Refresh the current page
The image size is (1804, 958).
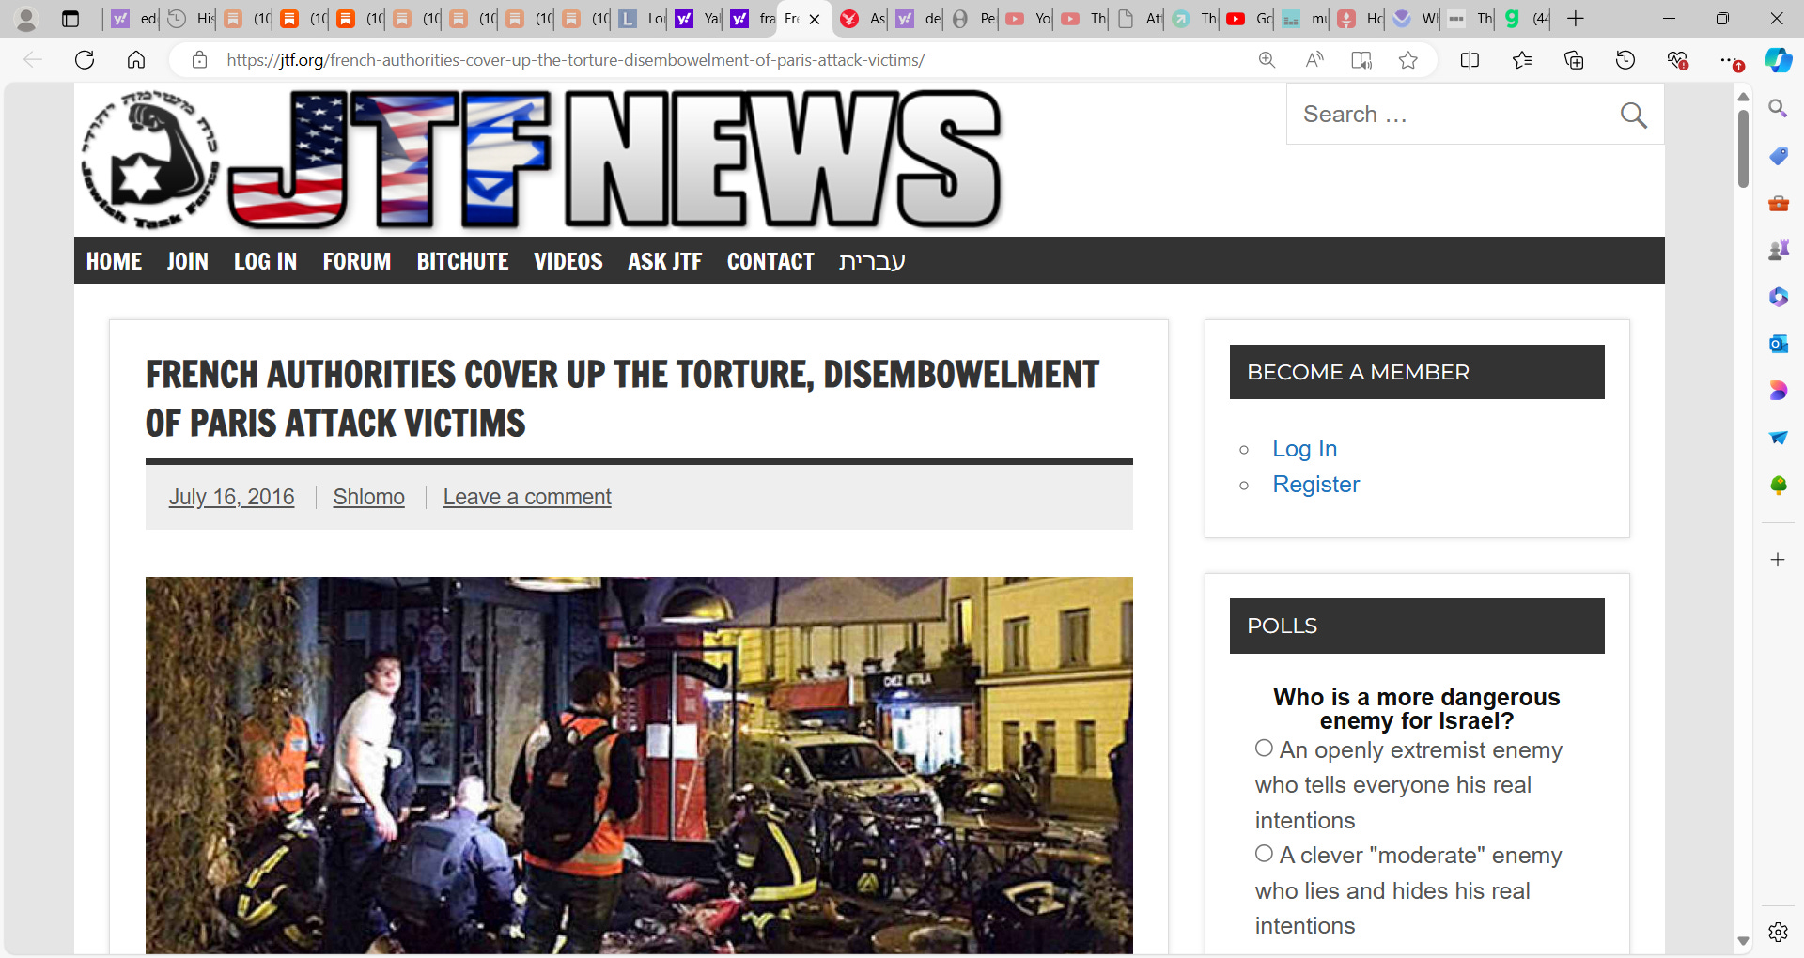click(x=85, y=60)
